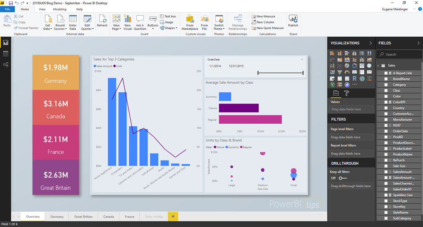Viewport: 423px width, 227px height.
Task: Collapse the Fields pane chevron
Action: (418, 43)
